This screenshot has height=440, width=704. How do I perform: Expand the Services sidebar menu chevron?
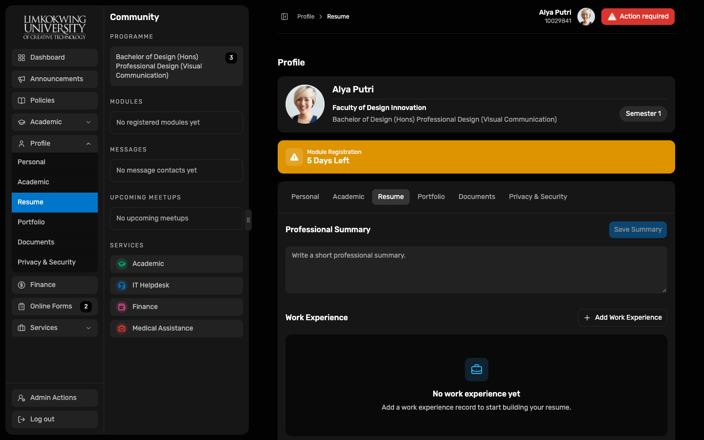pyautogui.click(x=88, y=328)
